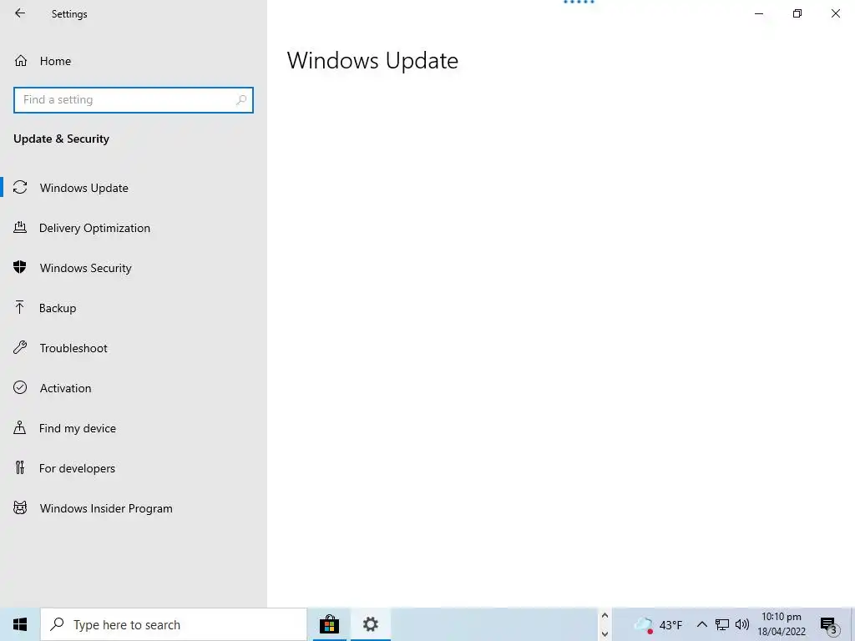Open the volume speaker tray icon
The image size is (855, 641).
tap(742, 624)
